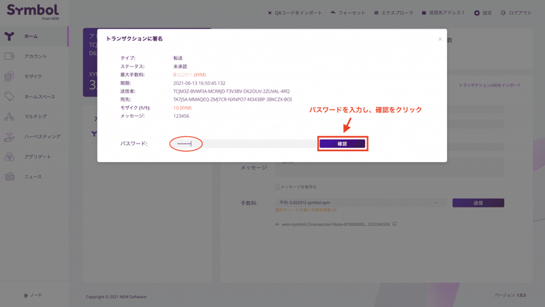This screenshot has width=545, height=307.
Task: Click sender address TCJM3Z-BVWFIA text
Action: pyautogui.click(x=232, y=91)
